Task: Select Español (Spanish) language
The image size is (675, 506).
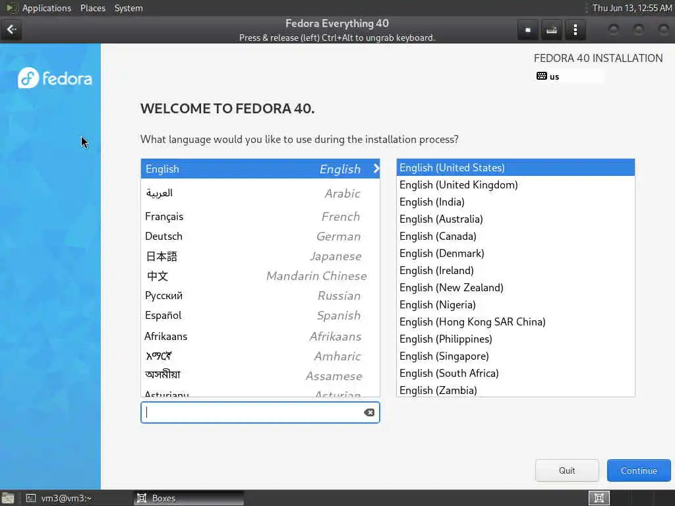Action: (260, 316)
